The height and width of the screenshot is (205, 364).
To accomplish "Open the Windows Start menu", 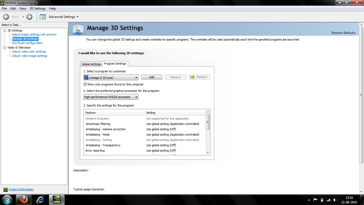I will (x=7, y=200).
